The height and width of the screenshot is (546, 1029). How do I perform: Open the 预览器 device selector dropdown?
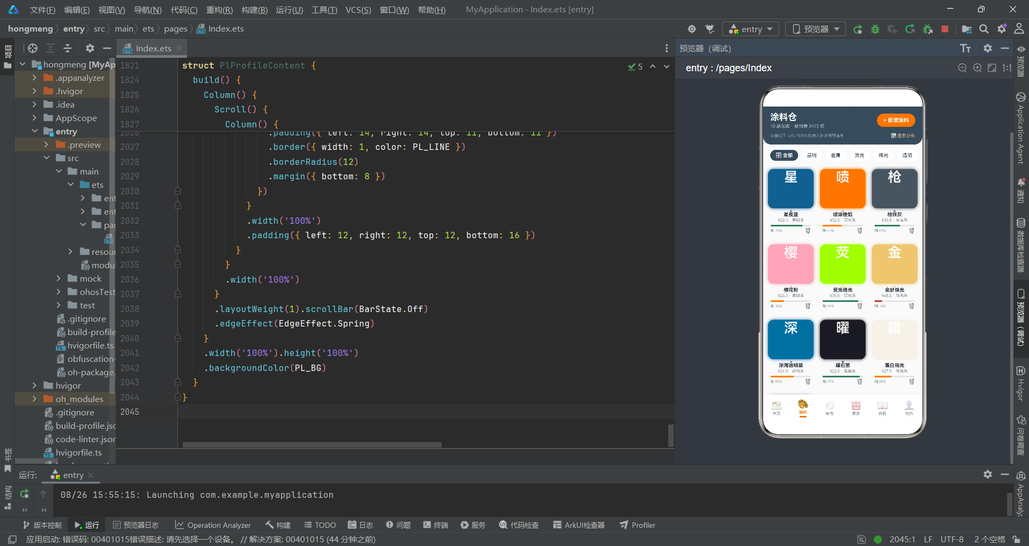816,29
